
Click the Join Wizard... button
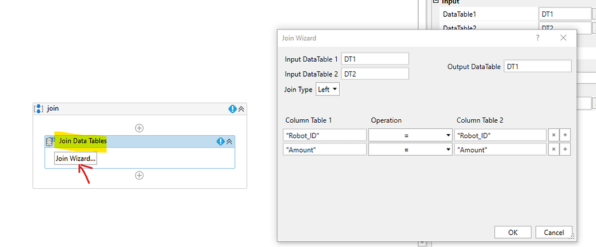(75, 158)
